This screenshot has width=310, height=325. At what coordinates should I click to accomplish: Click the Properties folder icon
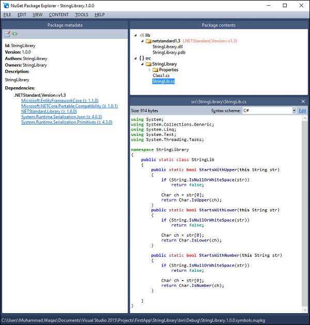[156, 70]
